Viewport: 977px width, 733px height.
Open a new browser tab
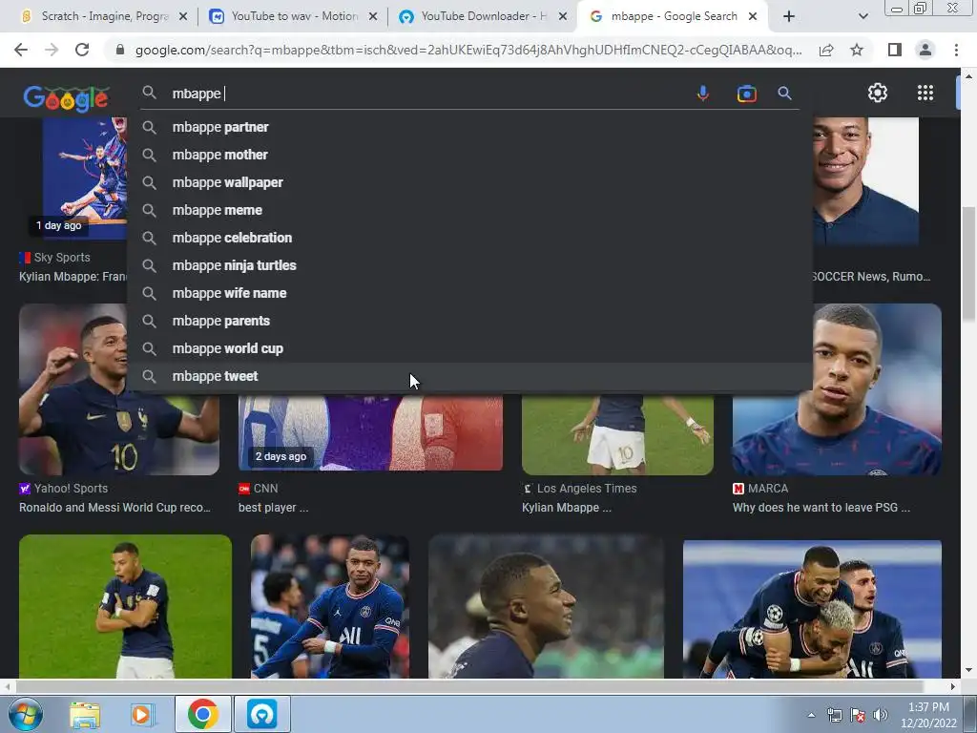pos(789,16)
